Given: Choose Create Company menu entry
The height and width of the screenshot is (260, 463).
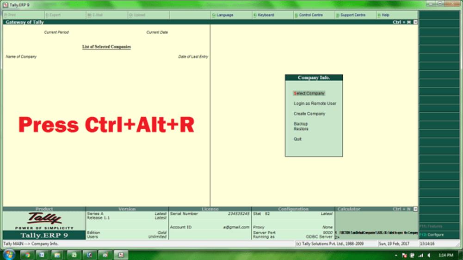Looking at the screenshot, I should pyautogui.click(x=309, y=114).
